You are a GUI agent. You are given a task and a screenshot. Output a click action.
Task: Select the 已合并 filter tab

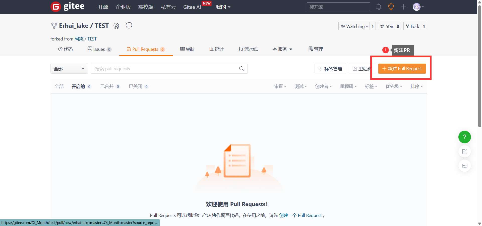coord(107,86)
